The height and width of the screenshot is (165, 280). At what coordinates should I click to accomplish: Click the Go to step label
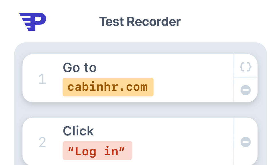(x=80, y=68)
